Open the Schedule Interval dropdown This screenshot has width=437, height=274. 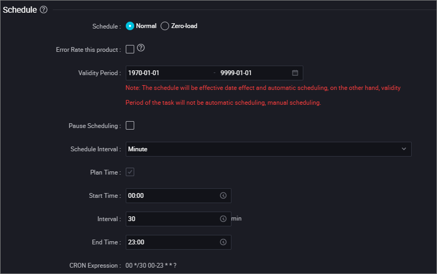(268, 149)
